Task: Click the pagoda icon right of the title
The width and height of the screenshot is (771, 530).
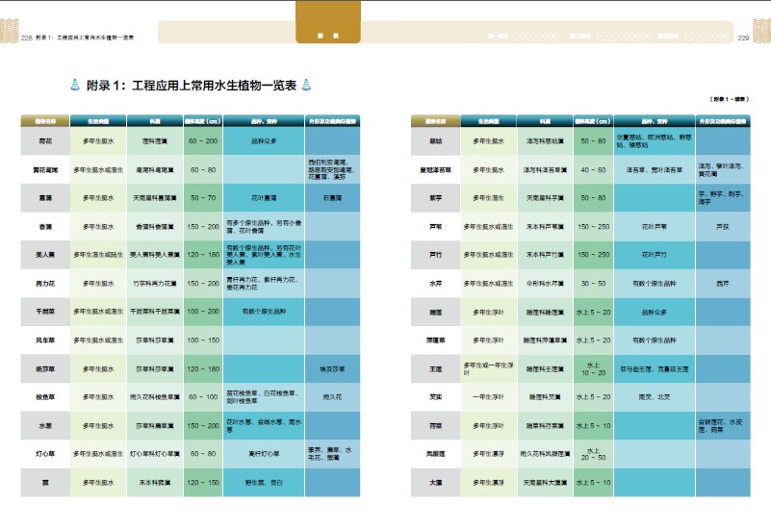Action: click(x=306, y=85)
